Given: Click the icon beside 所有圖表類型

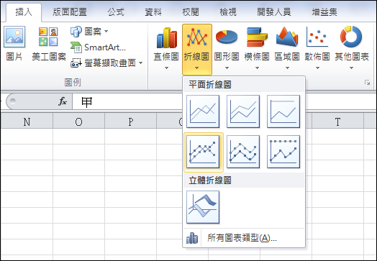Looking at the screenshot, I should 192,238.
